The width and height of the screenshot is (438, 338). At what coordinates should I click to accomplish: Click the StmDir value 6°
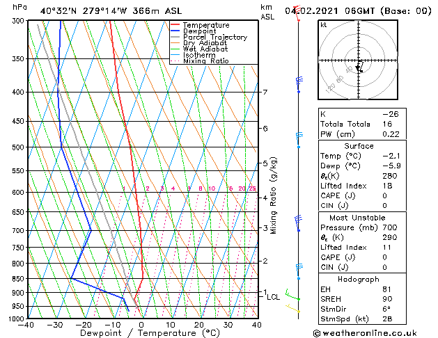click(x=386, y=309)
